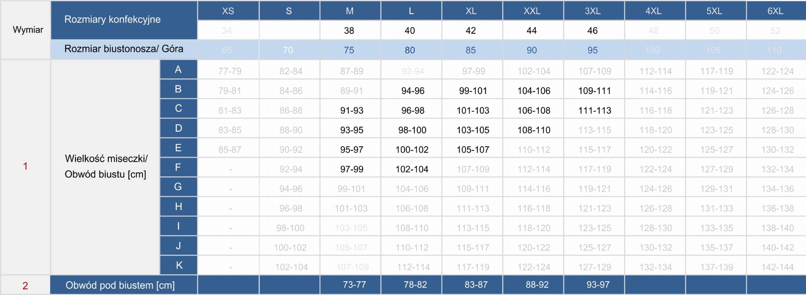Click the red measurement number 1
The height and width of the screenshot is (295, 806).
click(x=25, y=166)
